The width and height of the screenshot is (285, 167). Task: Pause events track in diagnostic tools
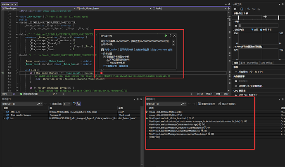point(236,26)
